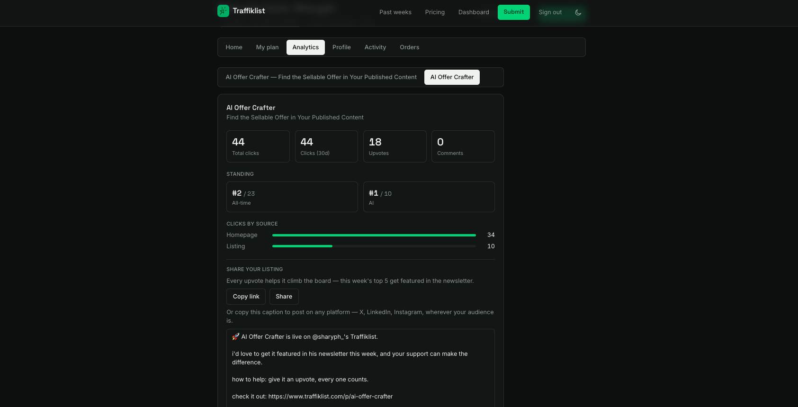The image size is (798, 407).
Task: Click the Total clicks stat card
Action: (258, 146)
